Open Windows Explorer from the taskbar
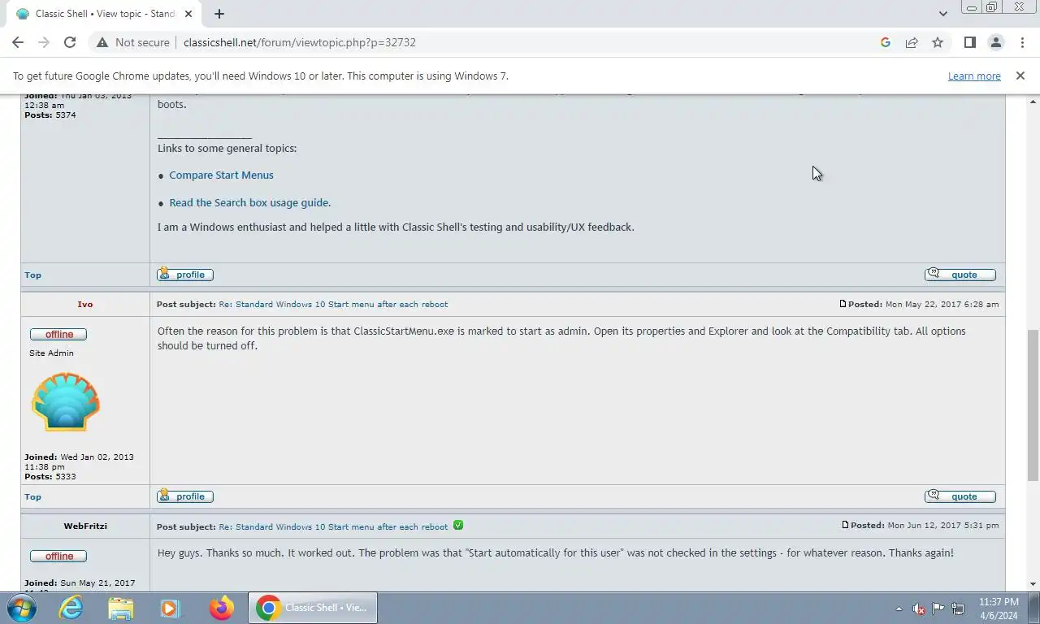The image size is (1040, 624). (x=120, y=608)
